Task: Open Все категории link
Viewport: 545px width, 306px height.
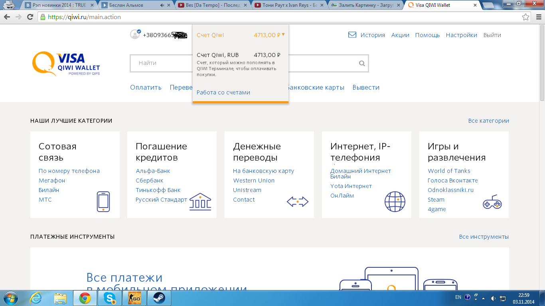Action: coord(489,121)
